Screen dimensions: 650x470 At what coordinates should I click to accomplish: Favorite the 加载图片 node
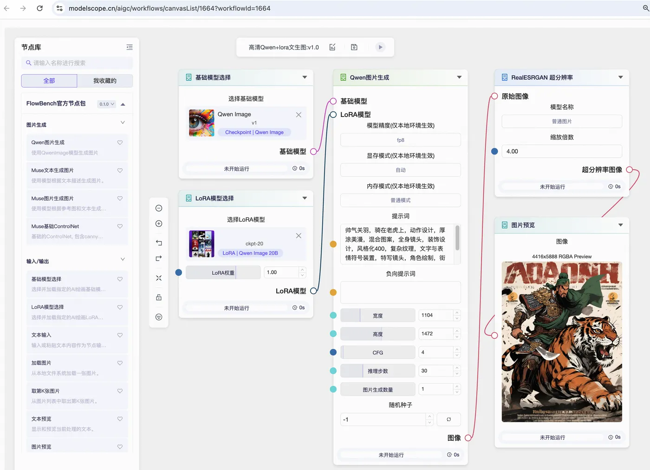point(120,363)
